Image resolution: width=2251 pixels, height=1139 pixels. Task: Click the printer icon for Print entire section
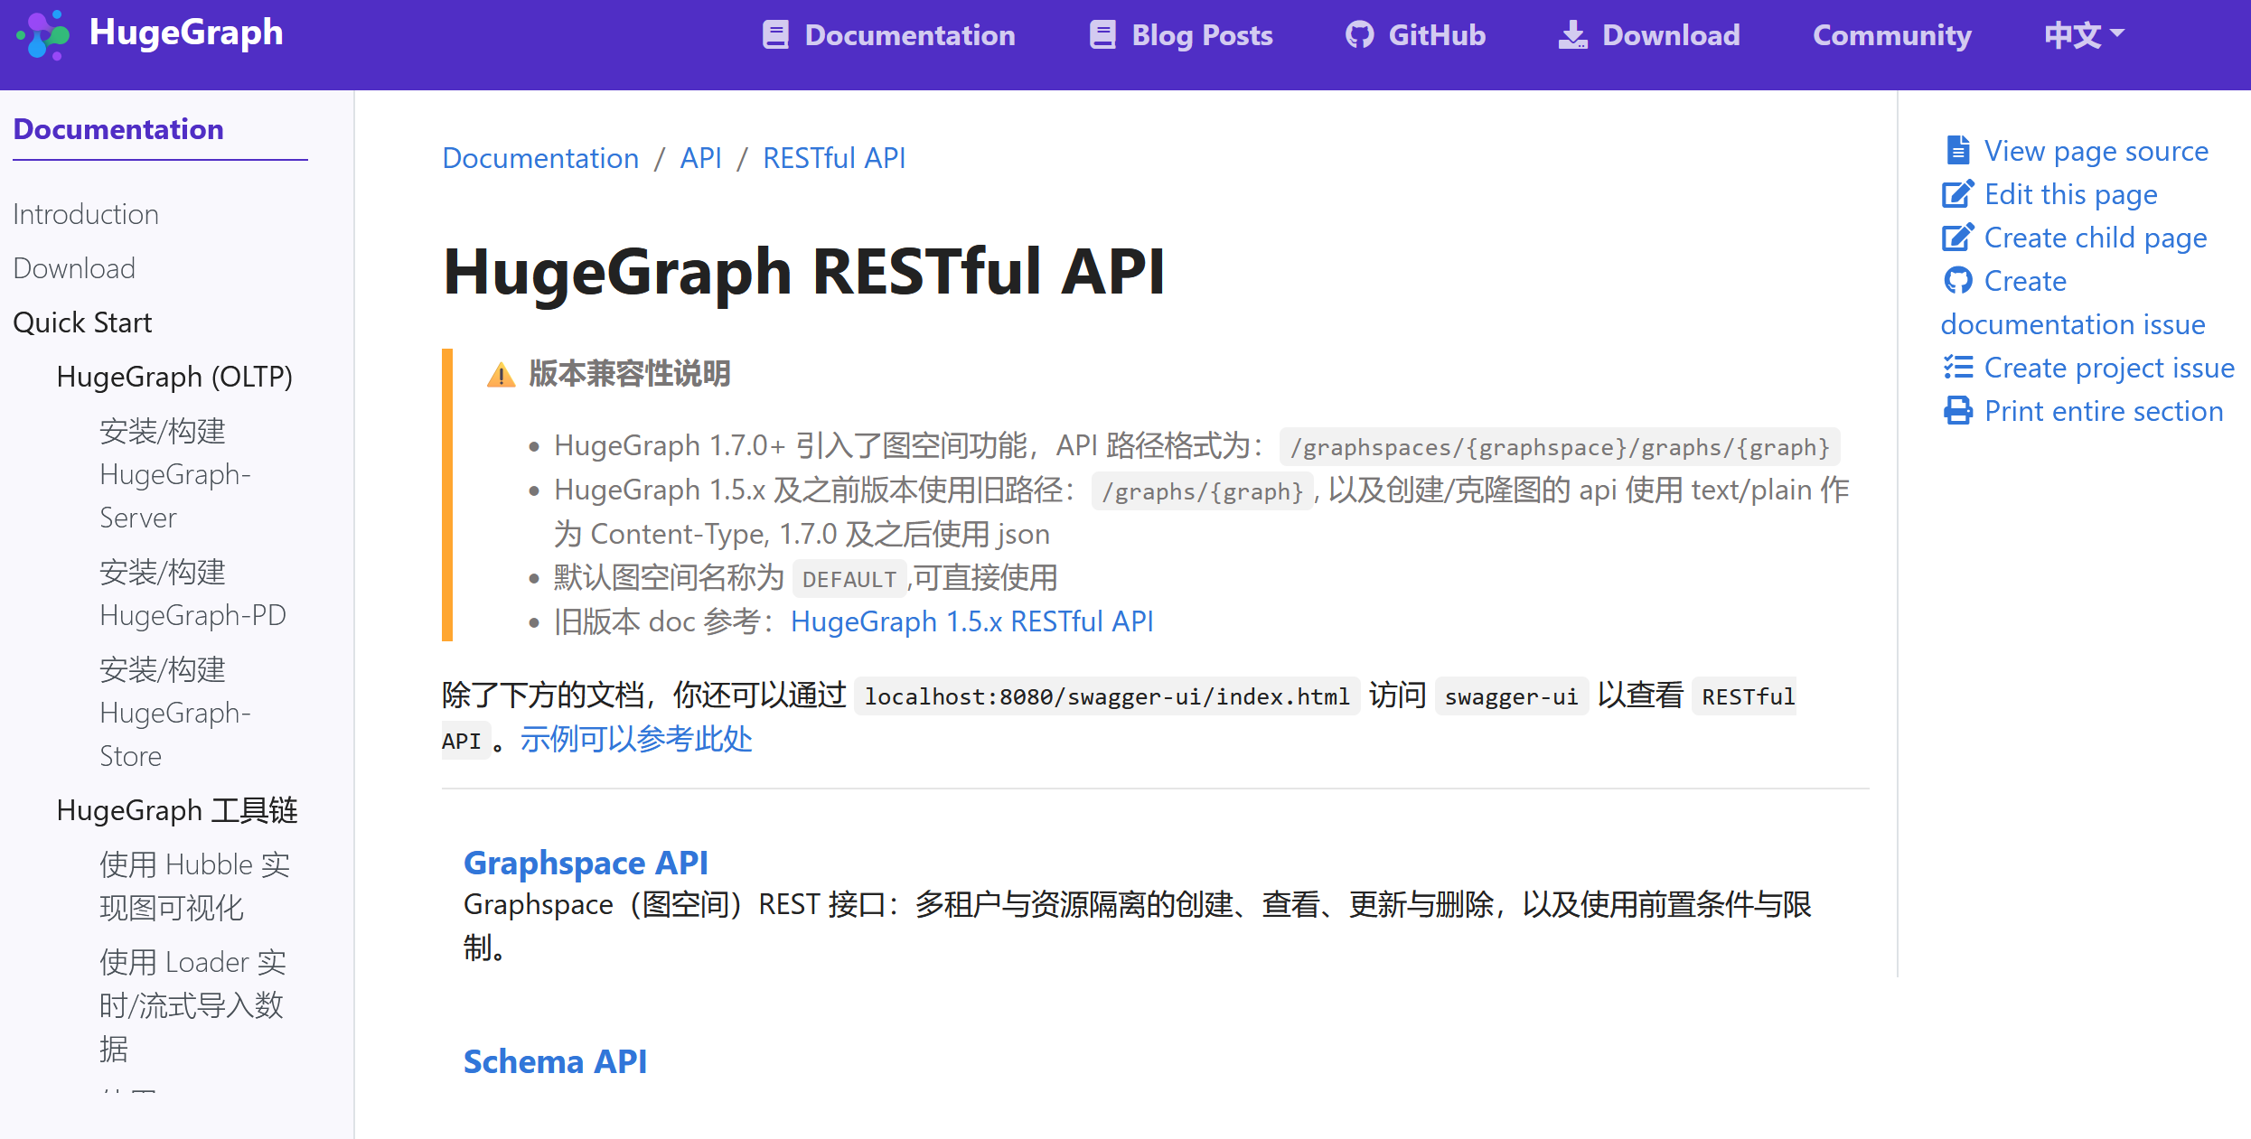click(x=1957, y=411)
